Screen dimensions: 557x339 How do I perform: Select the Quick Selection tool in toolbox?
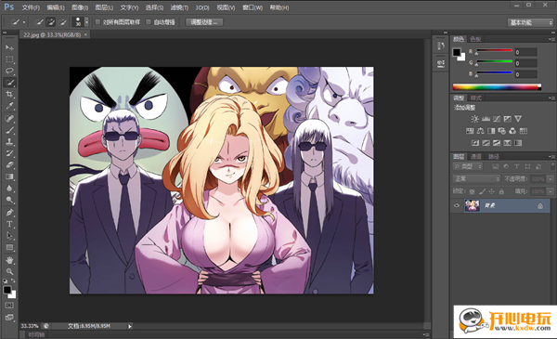tap(9, 83)
